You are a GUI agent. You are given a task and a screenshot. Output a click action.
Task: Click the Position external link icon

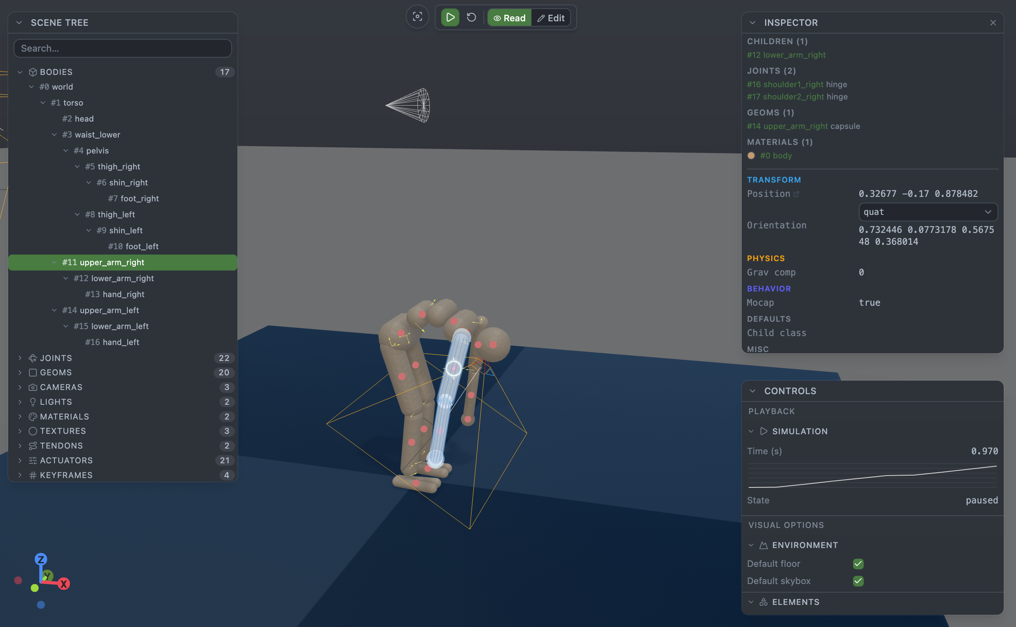(796, 194)
